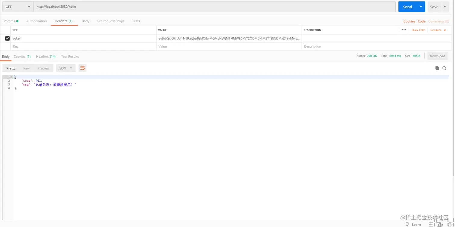Open the Test Results tab
The image size is (455, 227).
[70, 57]
